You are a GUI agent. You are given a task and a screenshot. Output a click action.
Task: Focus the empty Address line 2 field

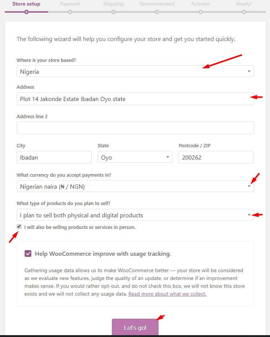coord(135,128)
